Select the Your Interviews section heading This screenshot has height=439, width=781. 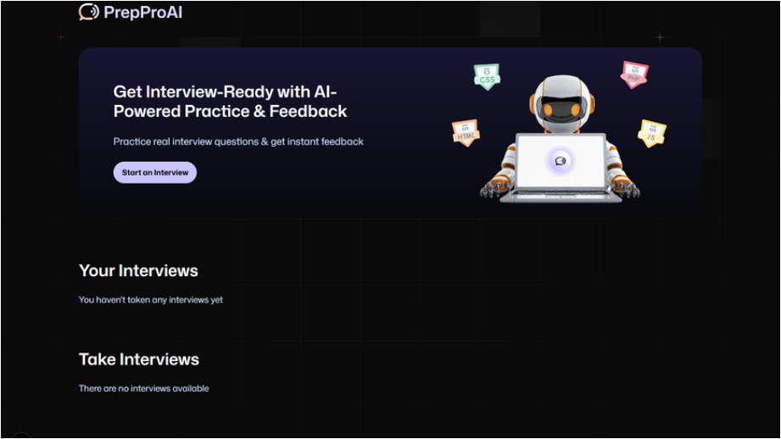(138, 271)
